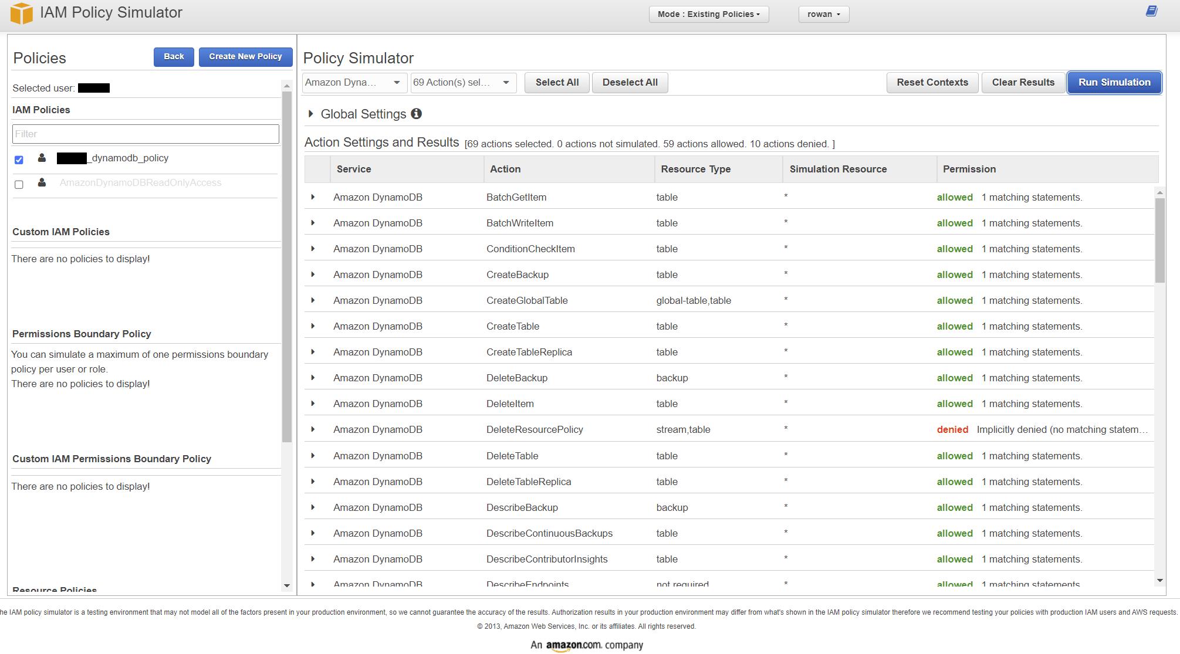The image size is (1180, 654).
Task: Click the AWS cube logo icon
Action: pos(22,13)
